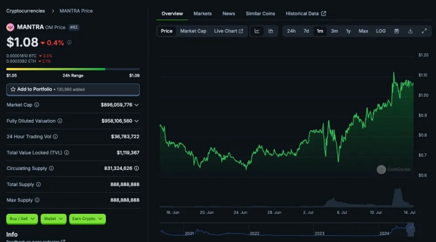Click Historical Data external link icon
436x242 pixels.
pyautogui.click(x=324, y=13)
